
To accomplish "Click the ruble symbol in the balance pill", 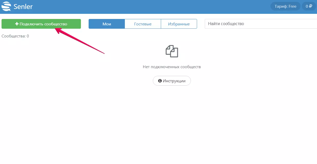I will point(311,6).
